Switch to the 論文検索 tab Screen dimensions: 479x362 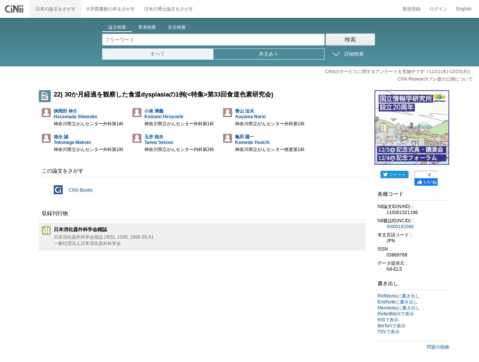coord(117,27)
